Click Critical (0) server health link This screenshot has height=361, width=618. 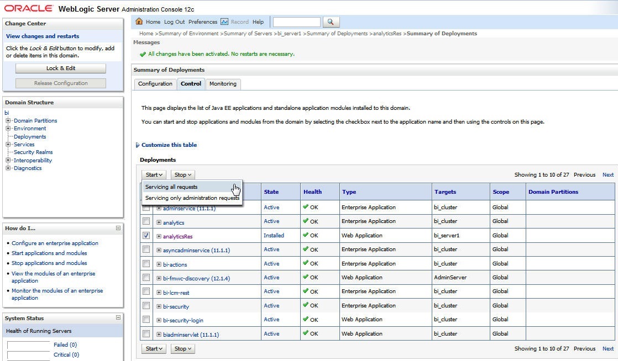[x=66, y=355]
